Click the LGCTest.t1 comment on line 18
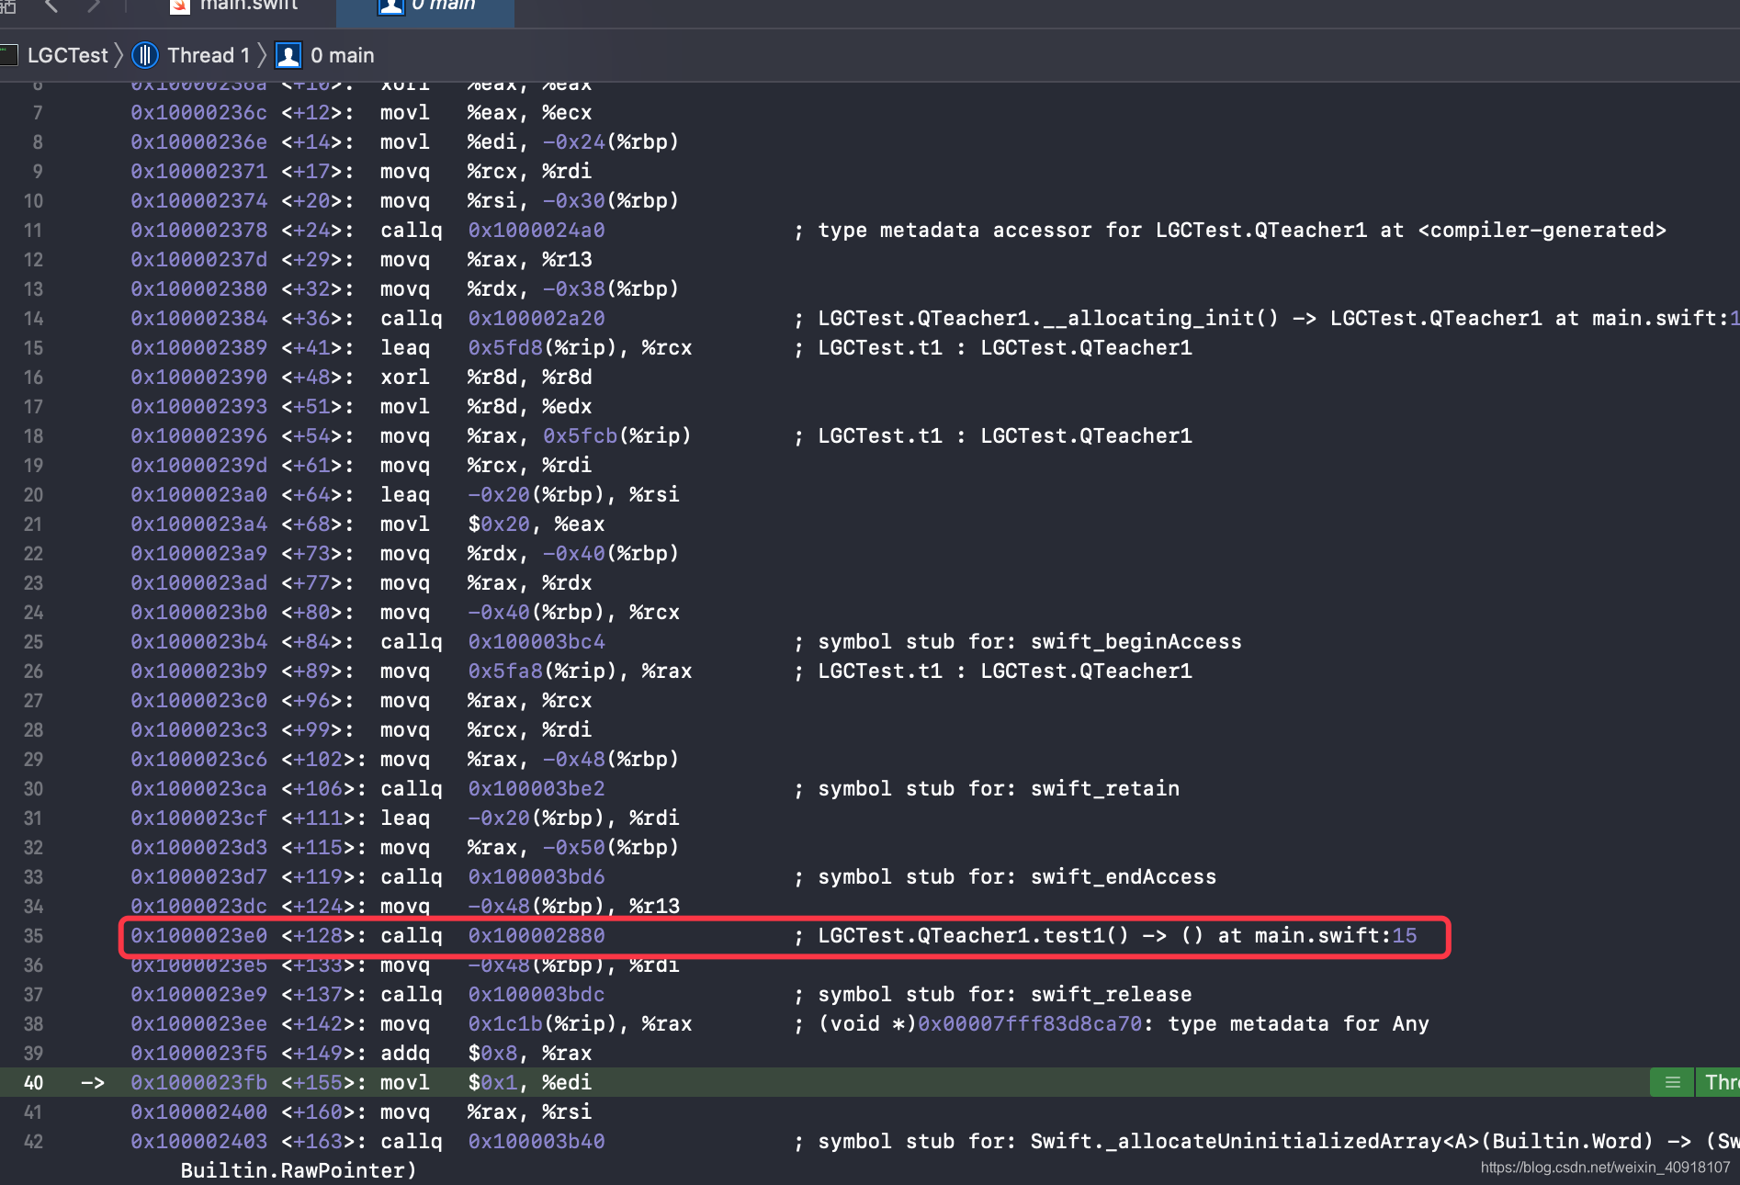Screen dimensions: 1740x1185 coord(1005,436)
